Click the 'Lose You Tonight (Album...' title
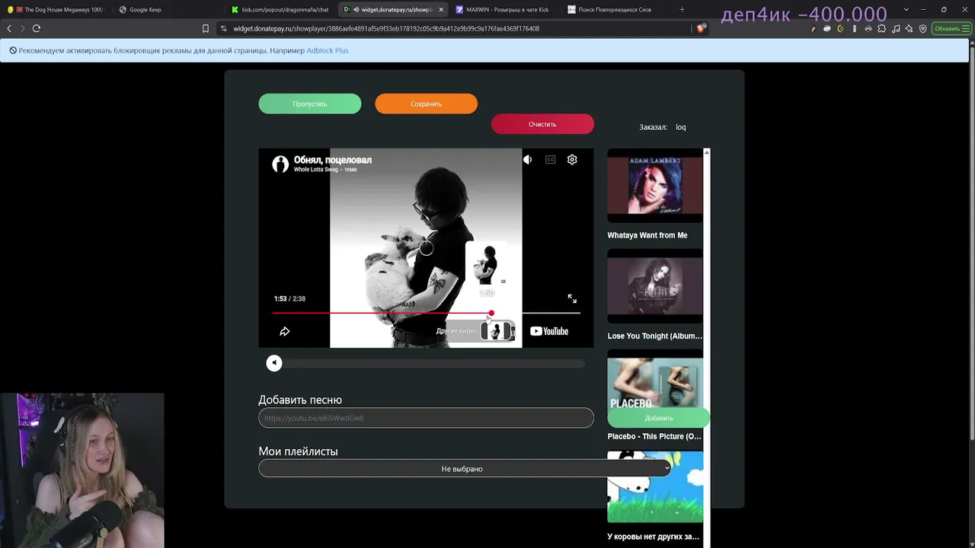The height and width of the screenshot is (548, 975). (655, 336)
